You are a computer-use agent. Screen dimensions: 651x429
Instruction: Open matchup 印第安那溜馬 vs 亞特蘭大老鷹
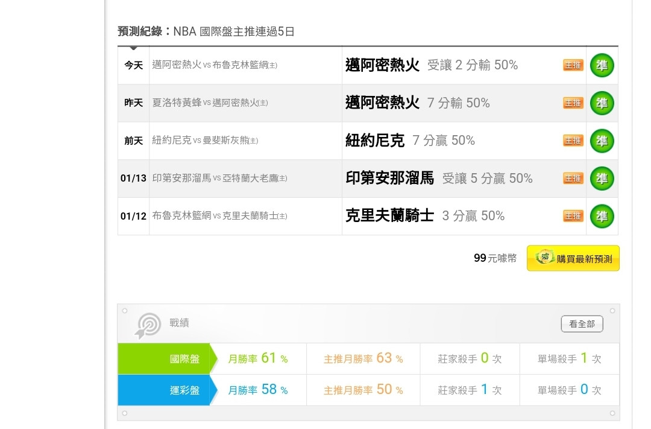coord(219,179)
